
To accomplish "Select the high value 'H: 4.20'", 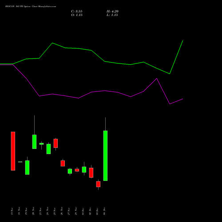I will [112, 12].
